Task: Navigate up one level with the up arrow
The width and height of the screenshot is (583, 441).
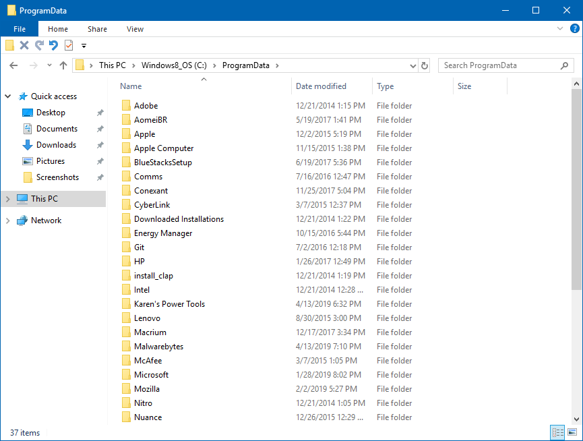Action: 63,65
